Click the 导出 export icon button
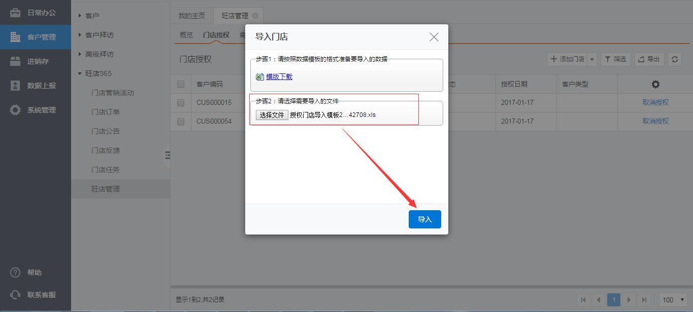693x312 pixels. pos(649,59)
